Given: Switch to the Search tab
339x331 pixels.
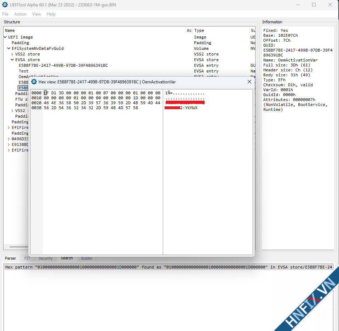Looking at the screenshot, I should tap(67, 258).
